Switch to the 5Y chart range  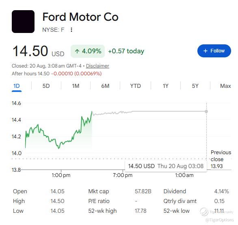[195, 86]
